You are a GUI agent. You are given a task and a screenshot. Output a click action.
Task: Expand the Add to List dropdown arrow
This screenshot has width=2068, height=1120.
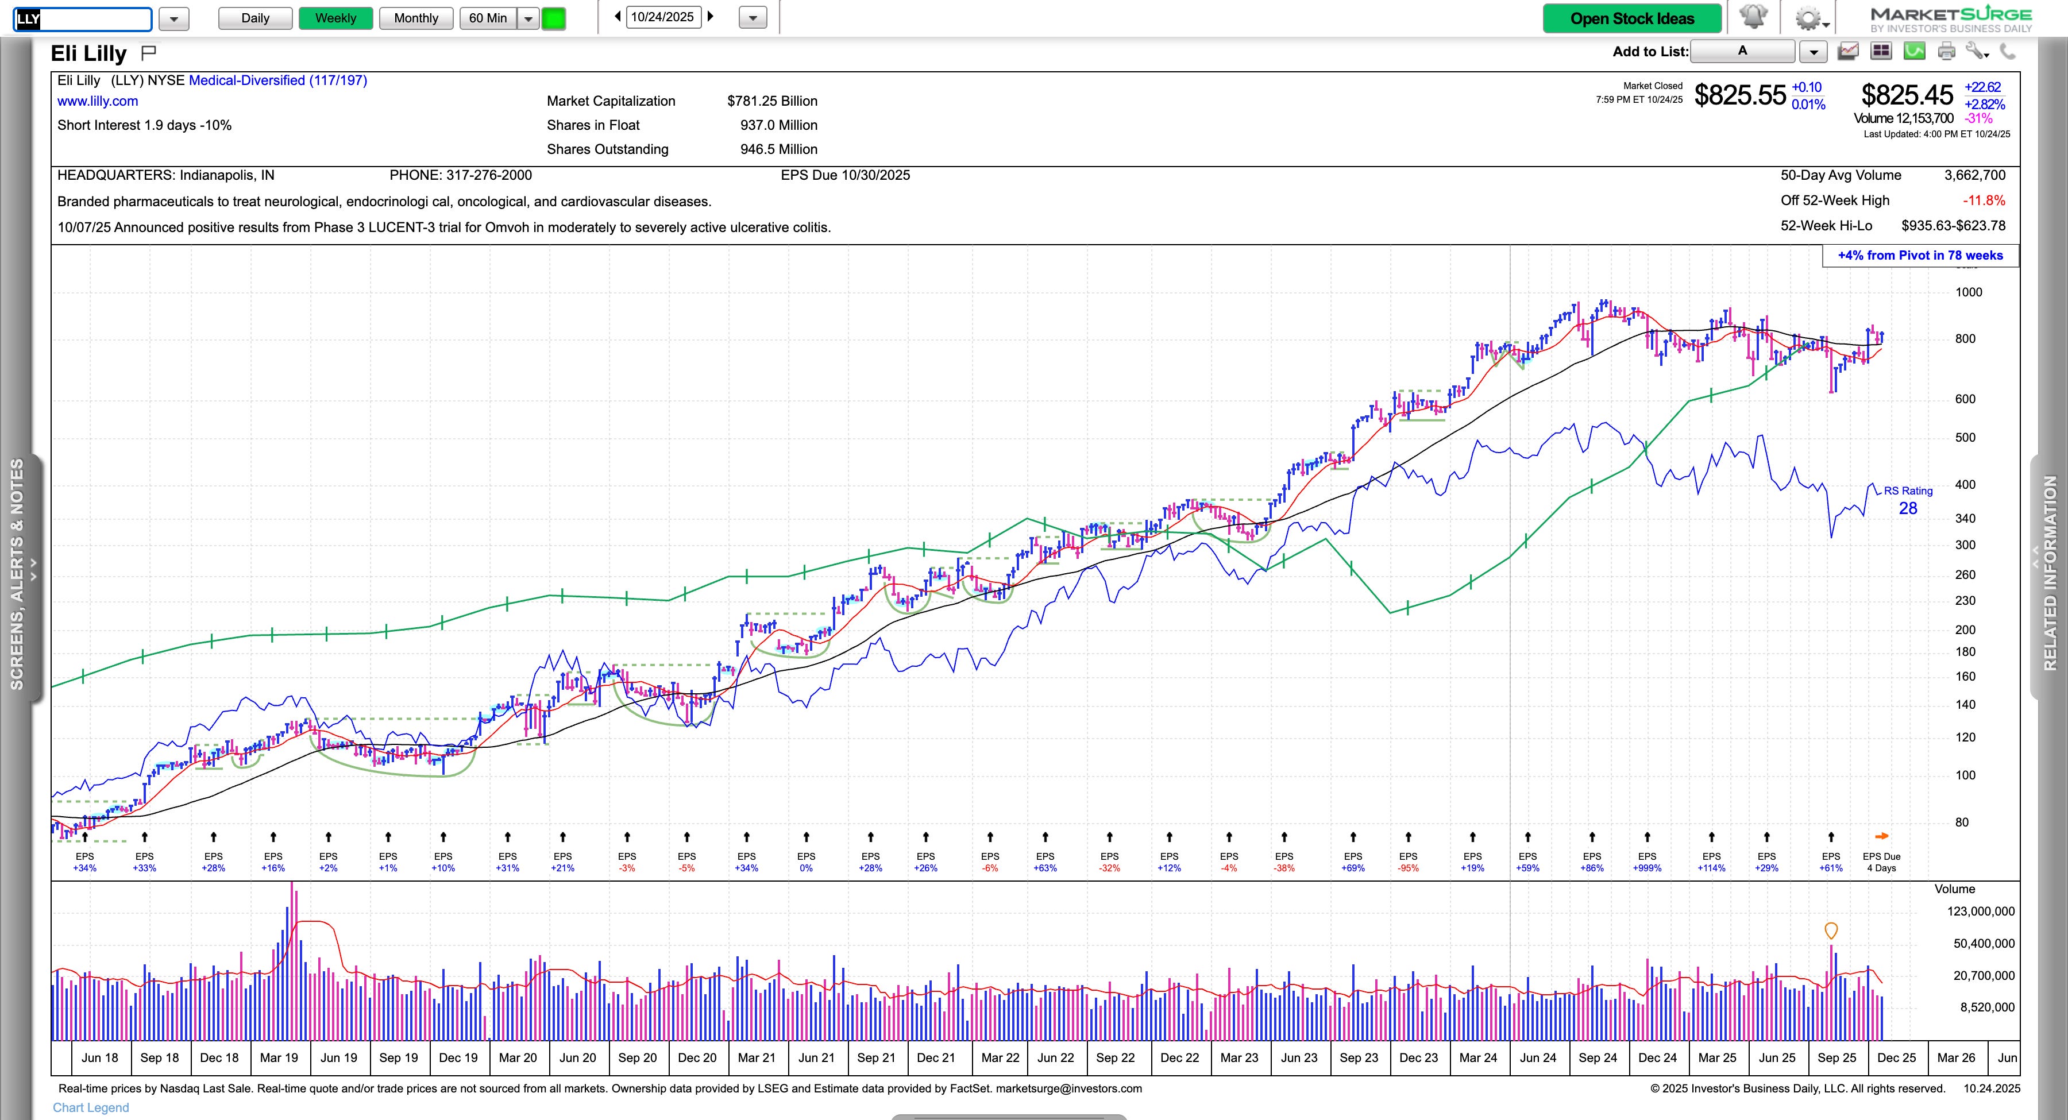pyautogui.click(x=1814, y=51)
